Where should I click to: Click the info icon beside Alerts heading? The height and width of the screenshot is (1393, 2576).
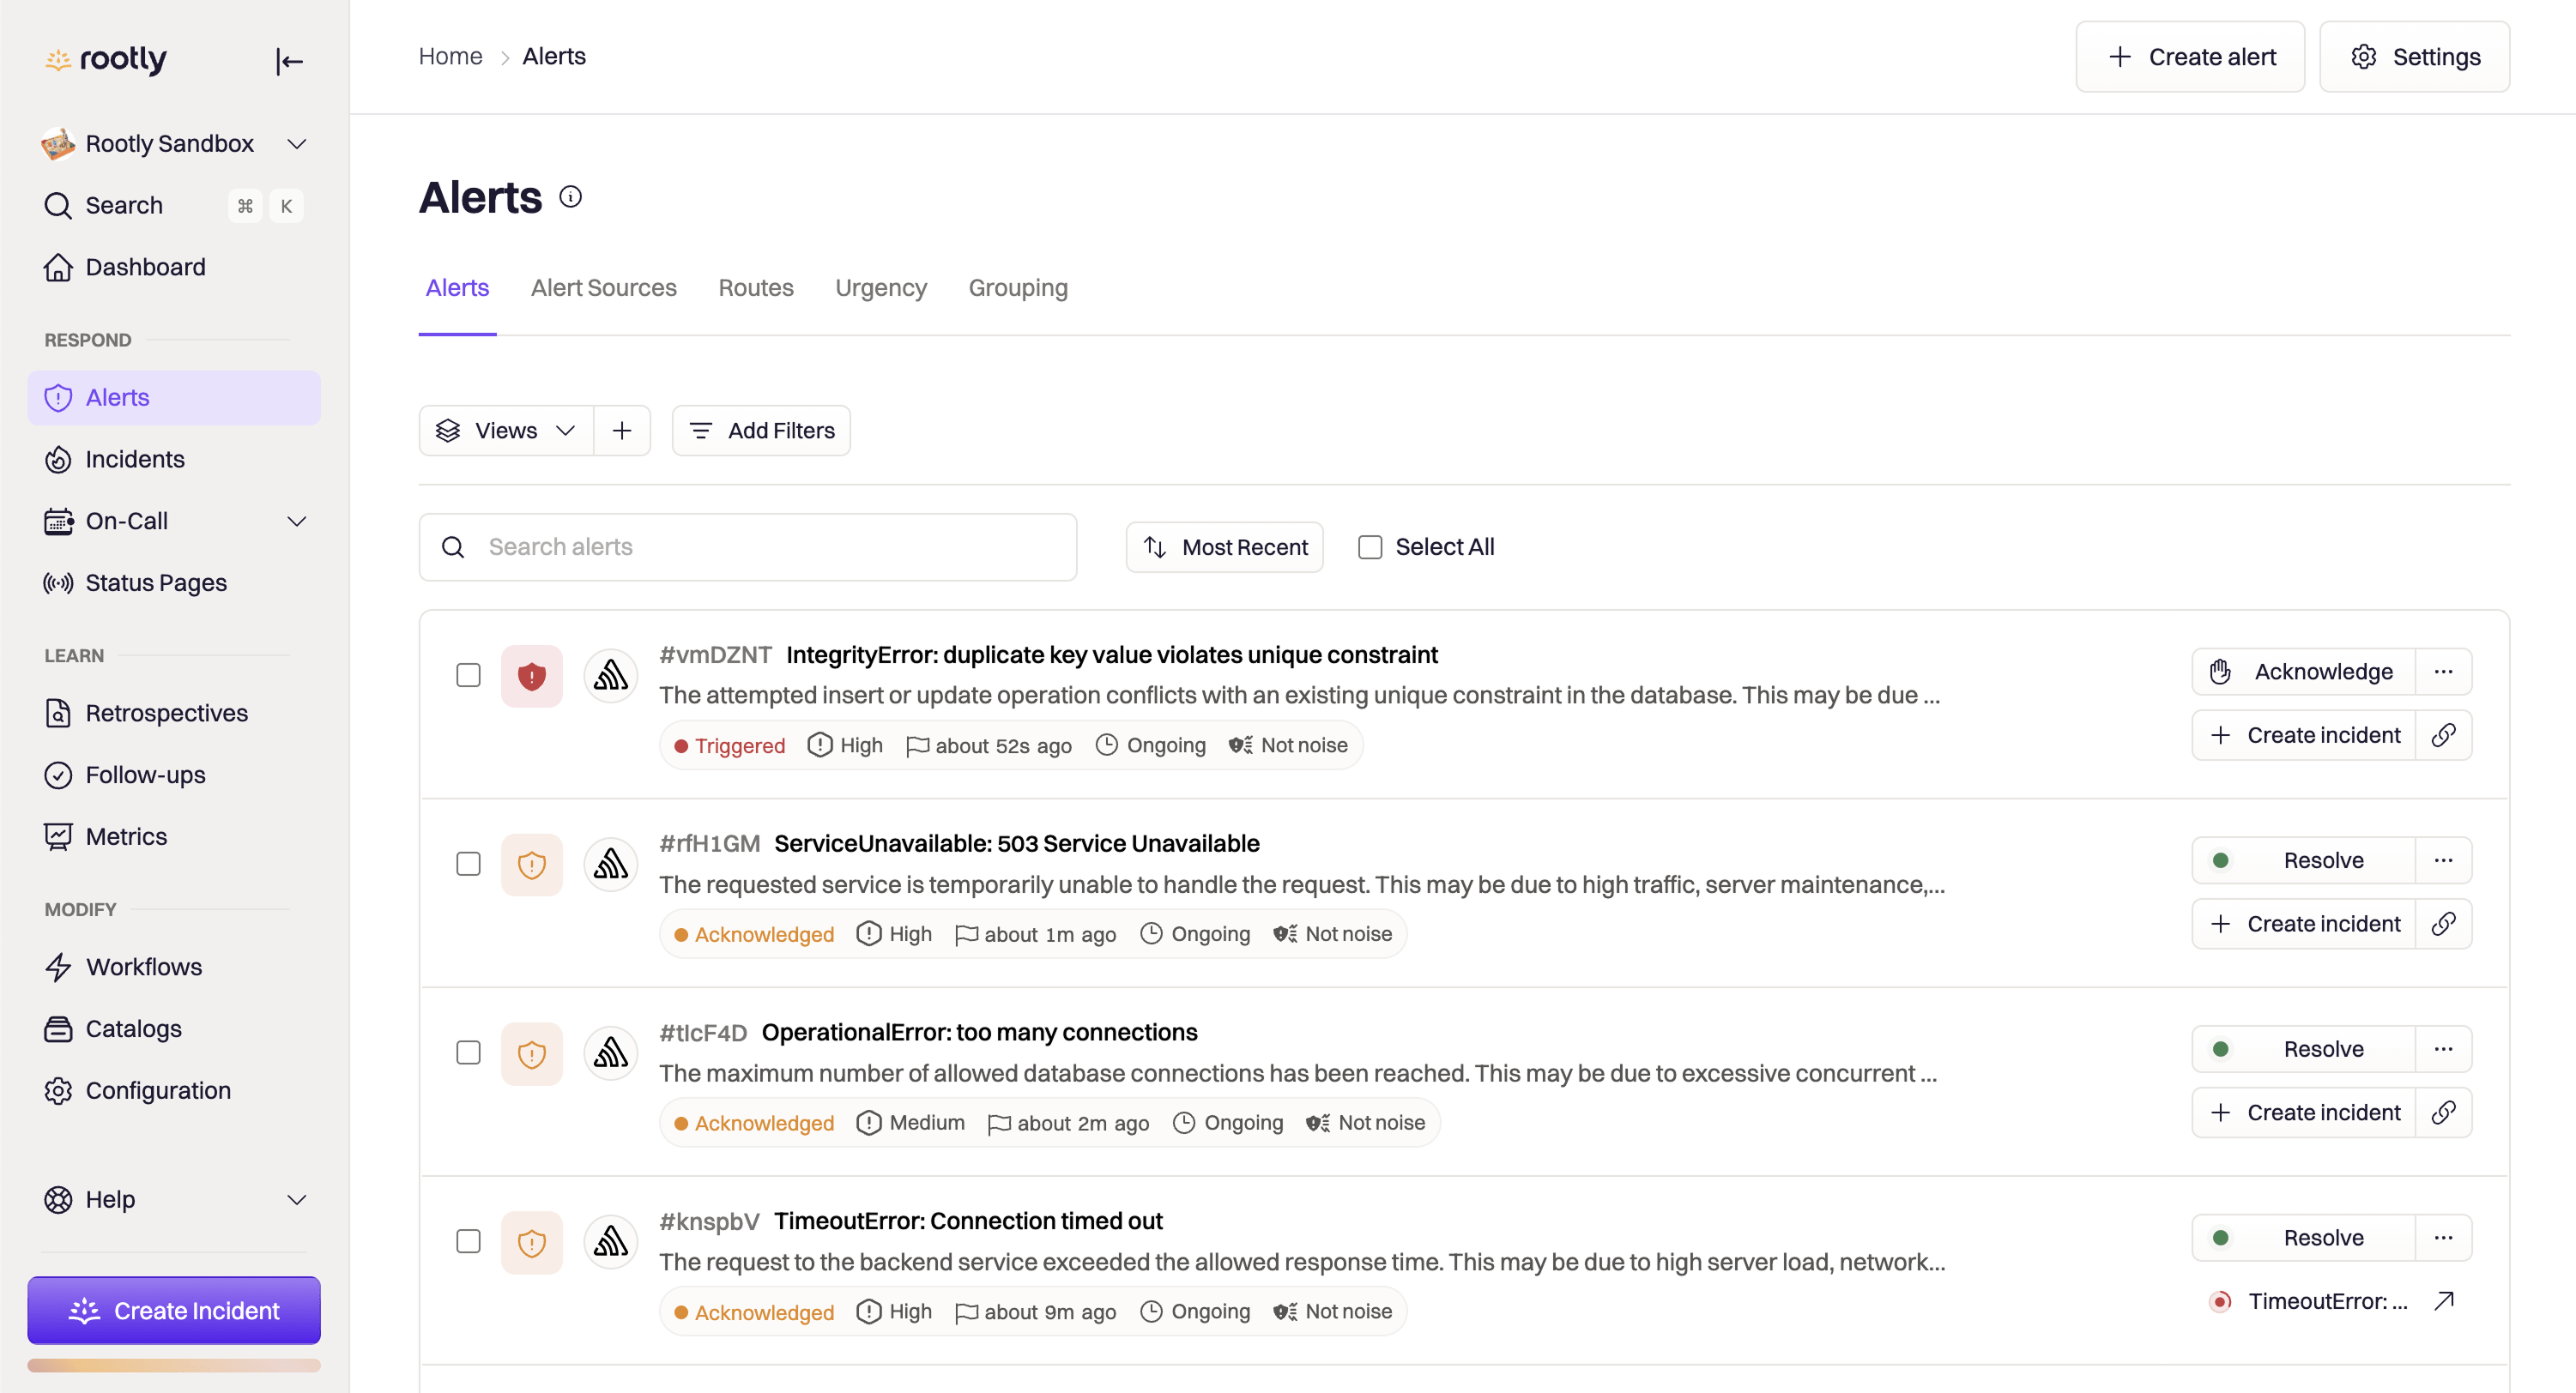pos(570,197)
